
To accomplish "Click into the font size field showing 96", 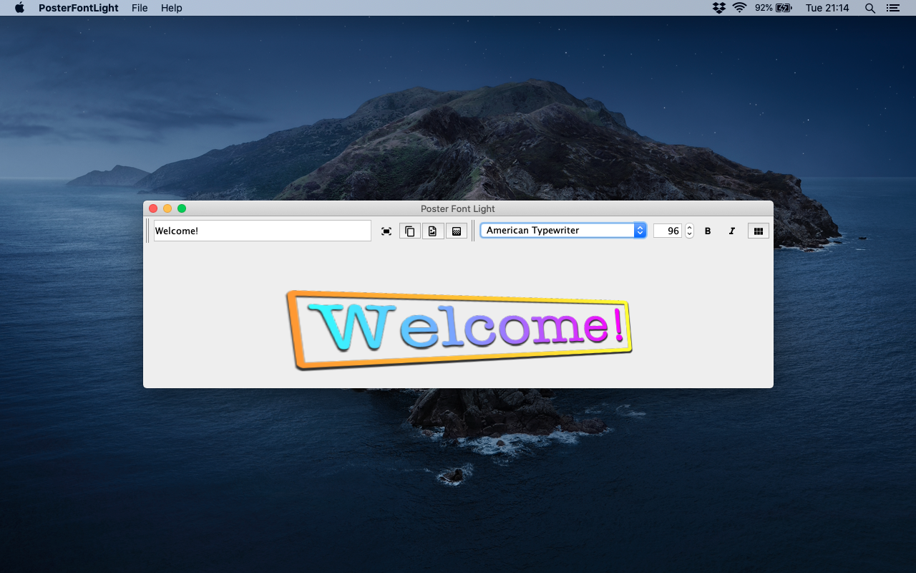I will pyautogui.click(x=667, y=231).
